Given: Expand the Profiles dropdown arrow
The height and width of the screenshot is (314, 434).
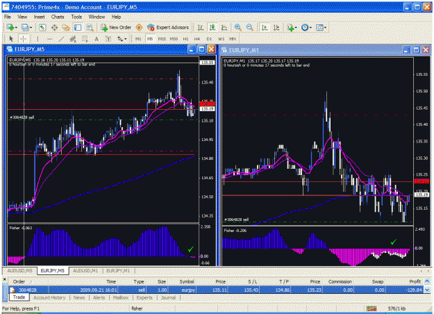Looking at the screenshot, I should point(31,27).
